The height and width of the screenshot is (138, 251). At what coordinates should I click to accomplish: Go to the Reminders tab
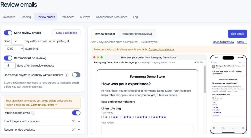pos(67,17)
